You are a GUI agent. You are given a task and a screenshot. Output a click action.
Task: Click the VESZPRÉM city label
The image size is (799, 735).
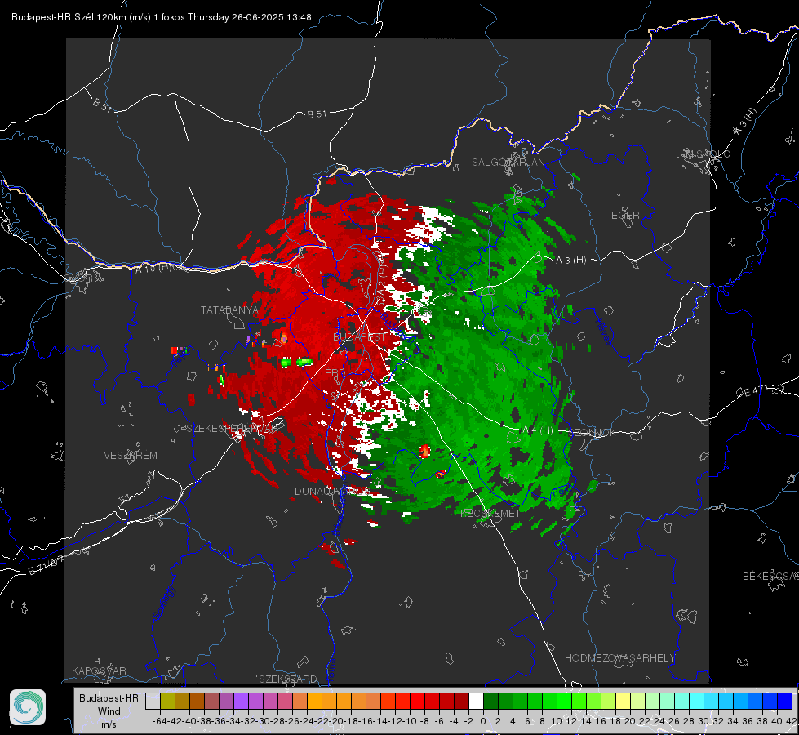pyautogui.click(x=131, y=455)
